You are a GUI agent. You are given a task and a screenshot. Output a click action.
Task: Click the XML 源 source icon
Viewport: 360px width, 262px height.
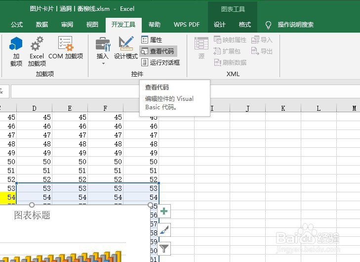(x=201, y=48)
